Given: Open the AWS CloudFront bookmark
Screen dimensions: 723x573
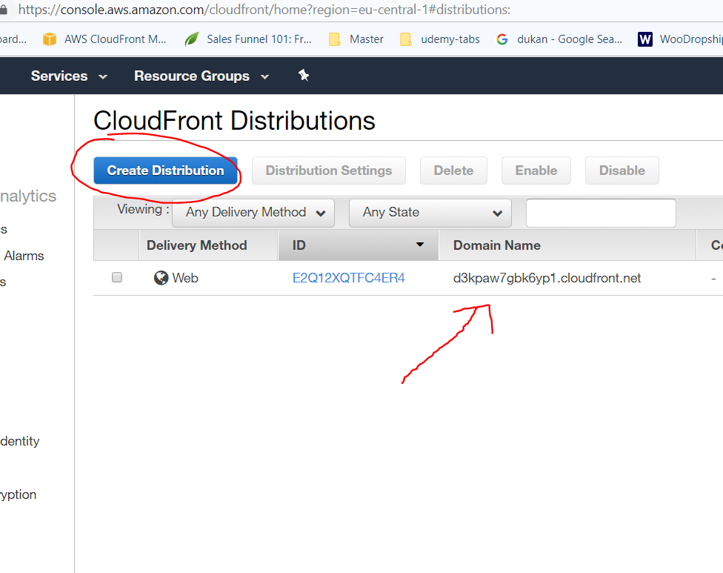Looking at the screenshot, I should click(104, 39).
